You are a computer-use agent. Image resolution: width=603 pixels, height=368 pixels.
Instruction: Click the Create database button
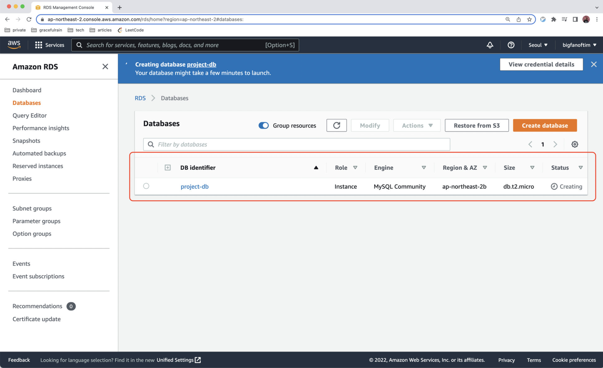[x=545, y=125]
